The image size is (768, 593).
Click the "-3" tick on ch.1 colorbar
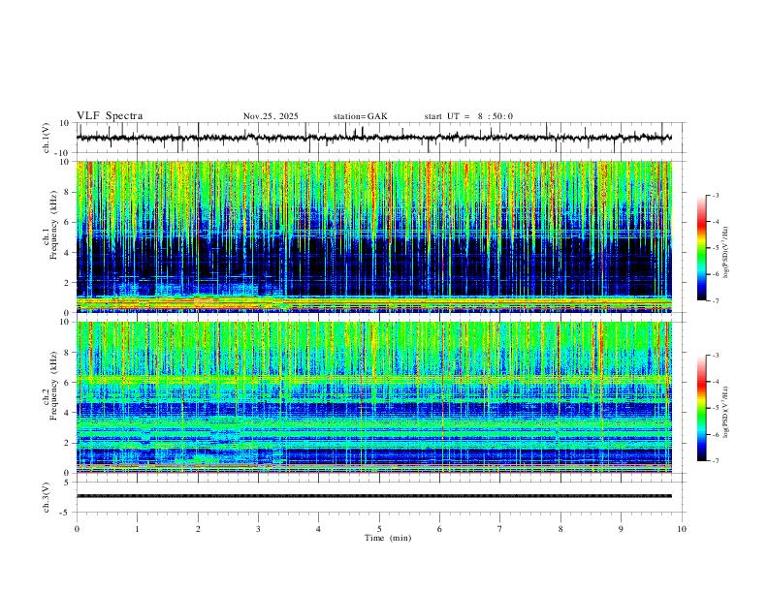pos(716,195)
